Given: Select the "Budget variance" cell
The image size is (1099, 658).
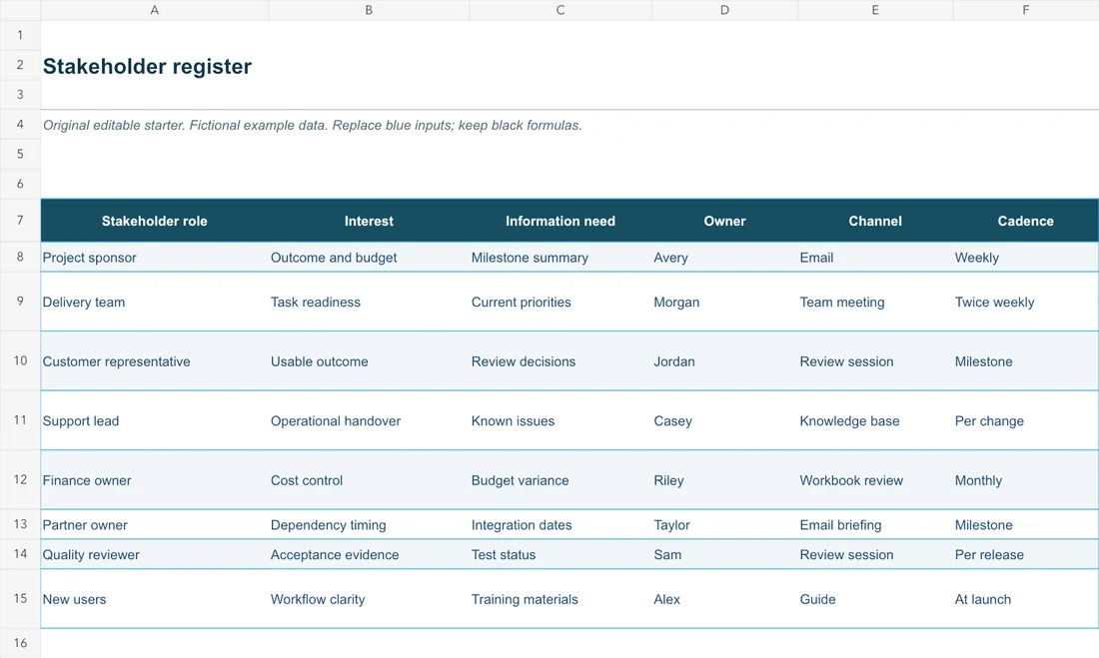Looking at the screenshot, I should click(560, 480).
